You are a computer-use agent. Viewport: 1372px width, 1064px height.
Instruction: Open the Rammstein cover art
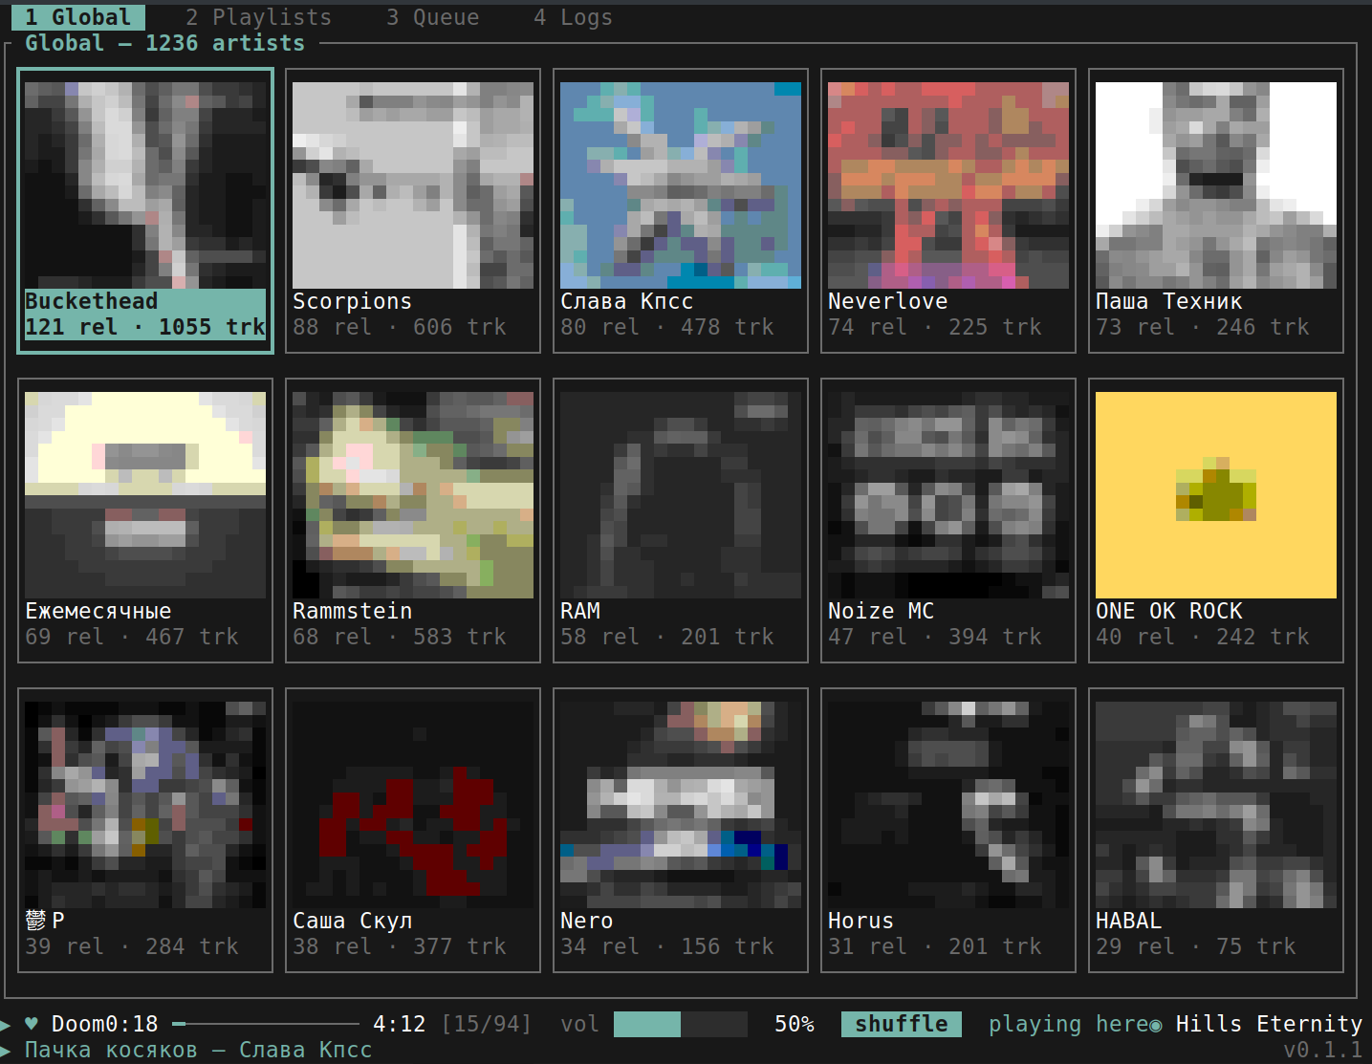[413, 495]
